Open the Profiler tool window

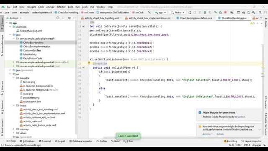(102, 141)
